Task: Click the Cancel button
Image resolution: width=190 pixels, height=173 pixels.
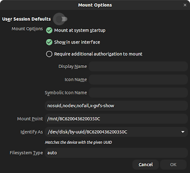Action: click(x=146, y=164)
